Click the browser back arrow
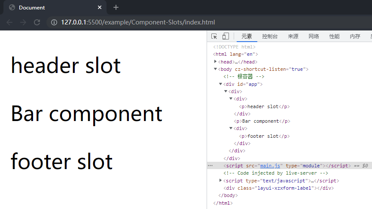 [x=9, y=22]
